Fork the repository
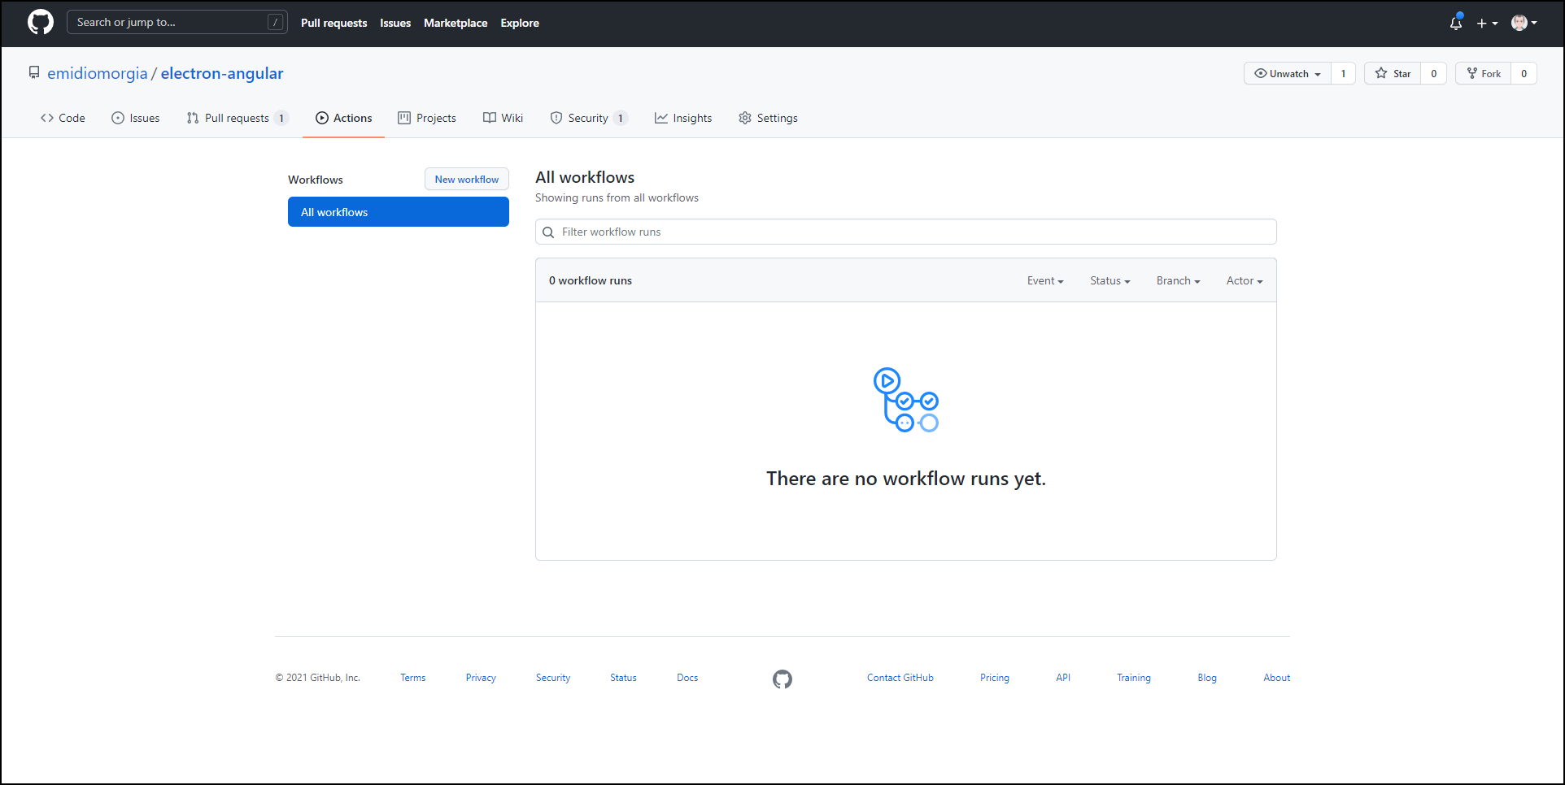This screenshot has height=785, width=1565. (1484, 73)
